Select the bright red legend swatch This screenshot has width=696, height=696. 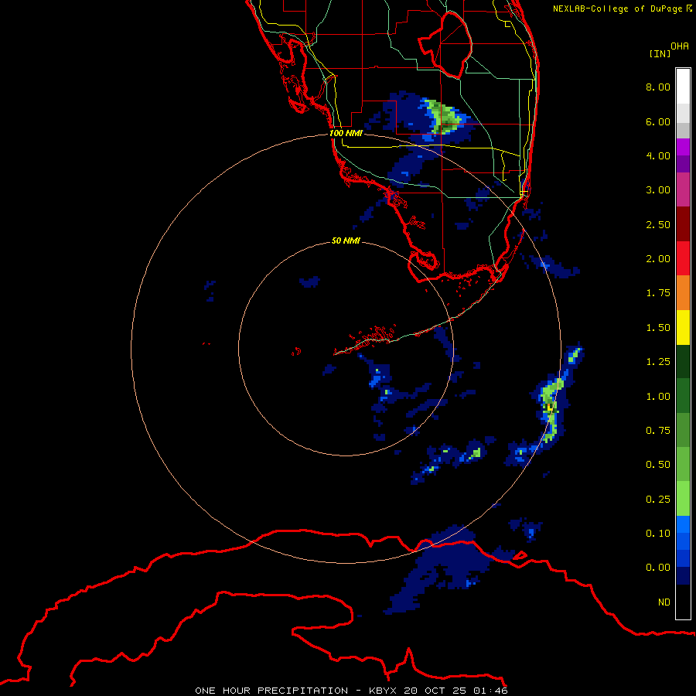683,258
